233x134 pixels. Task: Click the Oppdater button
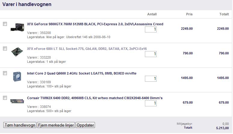[85, 125]
